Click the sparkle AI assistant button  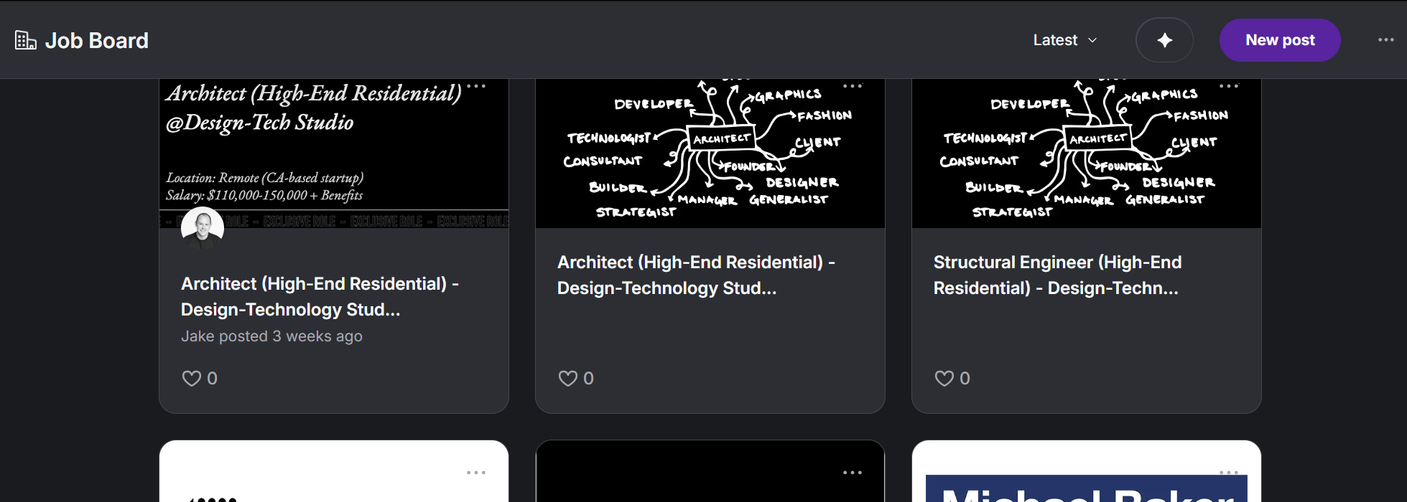coord(1164,40)
